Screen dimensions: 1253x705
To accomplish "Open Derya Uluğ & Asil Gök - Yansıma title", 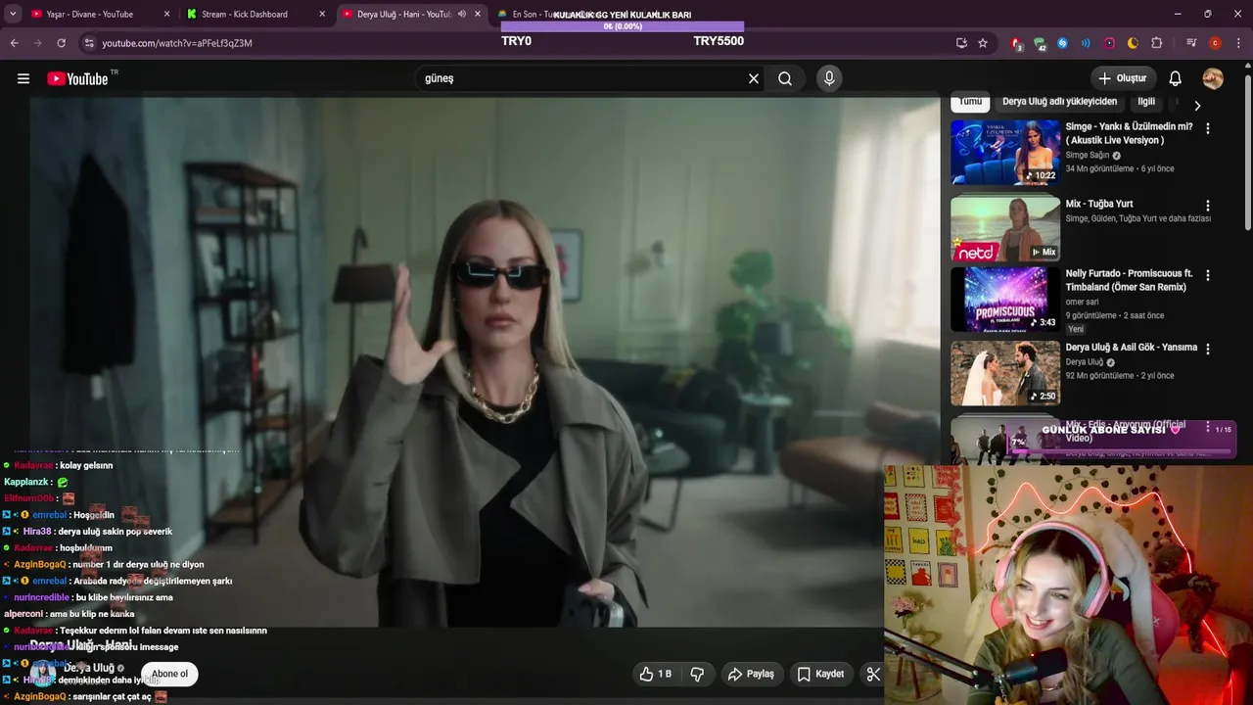I will [1132, 348].
